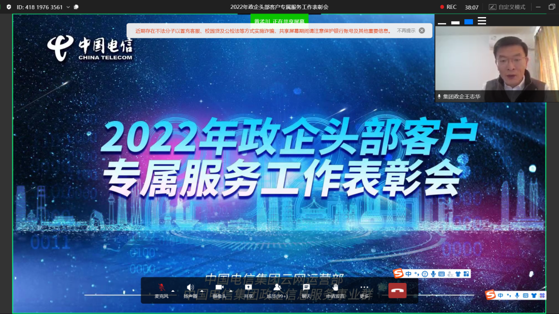Toggle 中 language mode beside the emoji icon
Image resolution: width=559 pixels, height=314 pixels.
click(x=408, y=274)
